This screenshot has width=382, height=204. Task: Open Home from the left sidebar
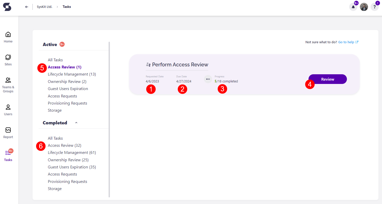pos(8,37)
